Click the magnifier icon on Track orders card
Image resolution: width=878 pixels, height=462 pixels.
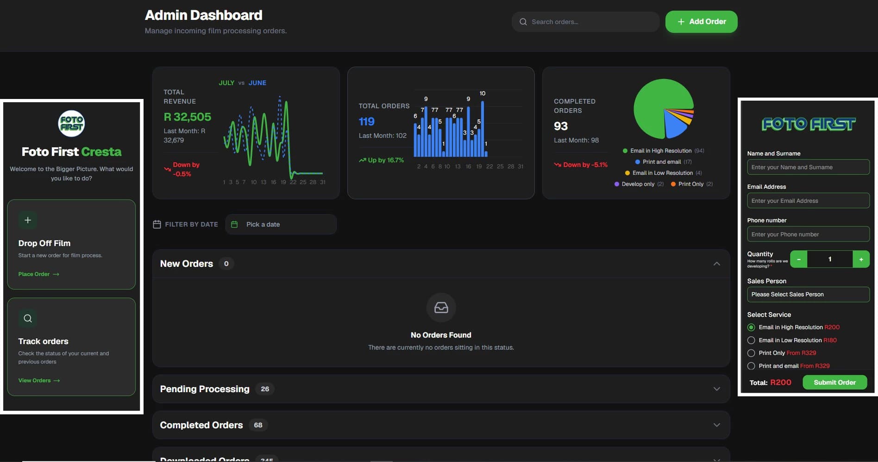pos(28,318)
